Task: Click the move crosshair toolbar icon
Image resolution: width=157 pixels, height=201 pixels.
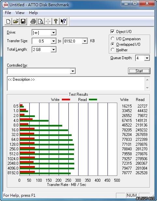Action: tap(48, 21)
